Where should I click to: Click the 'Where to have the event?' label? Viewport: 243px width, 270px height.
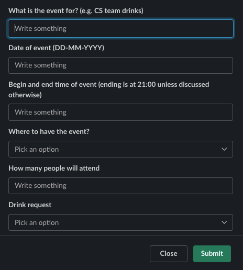coord(49,131)
